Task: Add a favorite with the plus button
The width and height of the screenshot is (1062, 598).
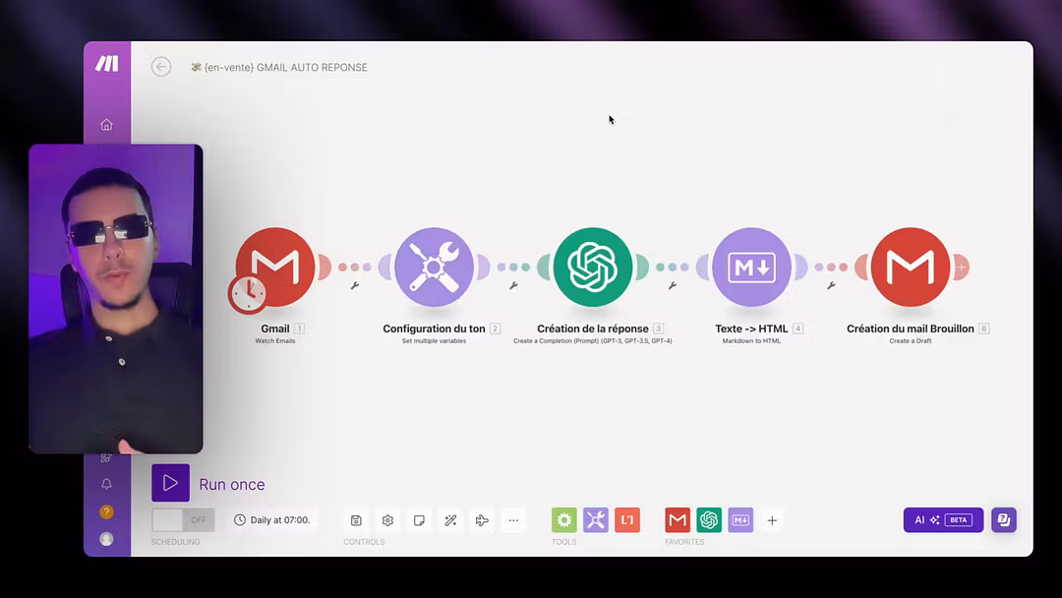Action: pyautogui.click(x=772, y=520)
